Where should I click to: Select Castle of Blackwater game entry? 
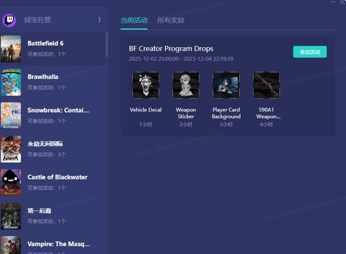pyautogui.click(x=53, y=182)
